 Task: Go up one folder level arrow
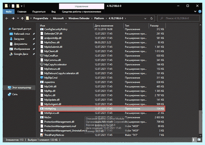pos(22,18)
